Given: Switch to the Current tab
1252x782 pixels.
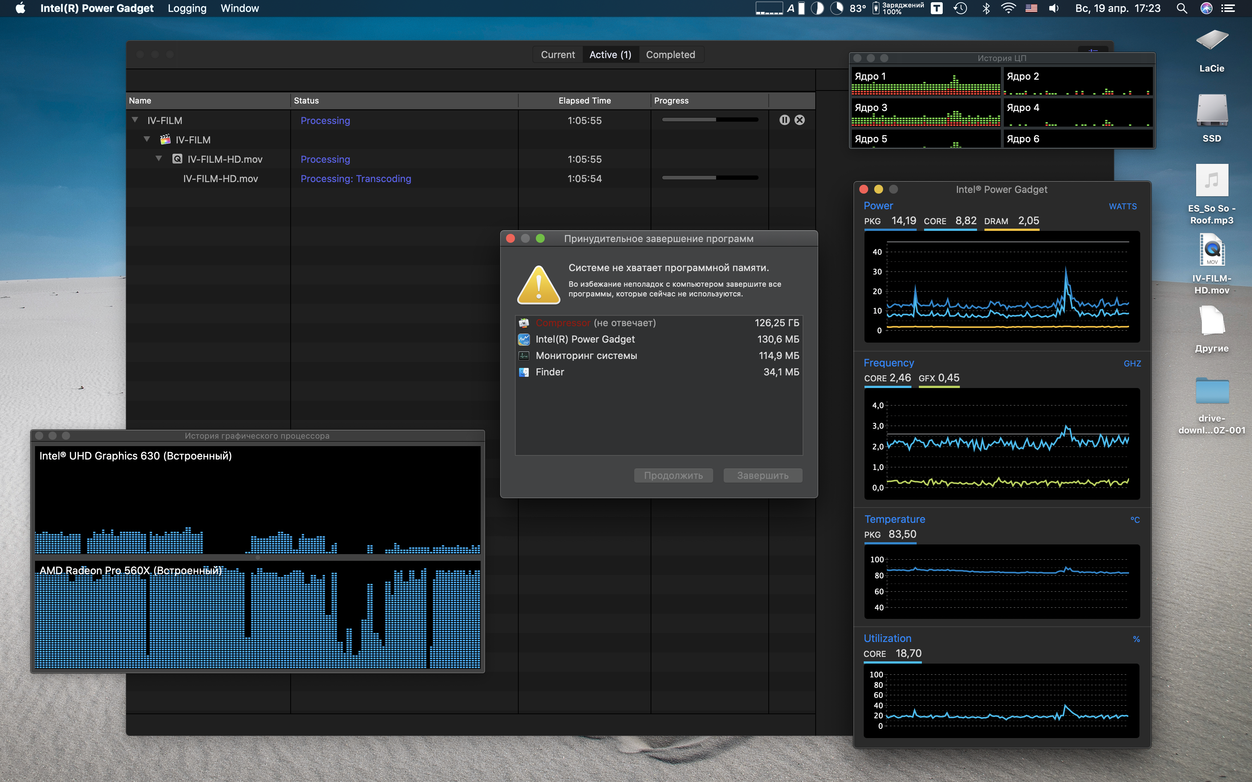Looking at the screenshot, I should (558, 55).
